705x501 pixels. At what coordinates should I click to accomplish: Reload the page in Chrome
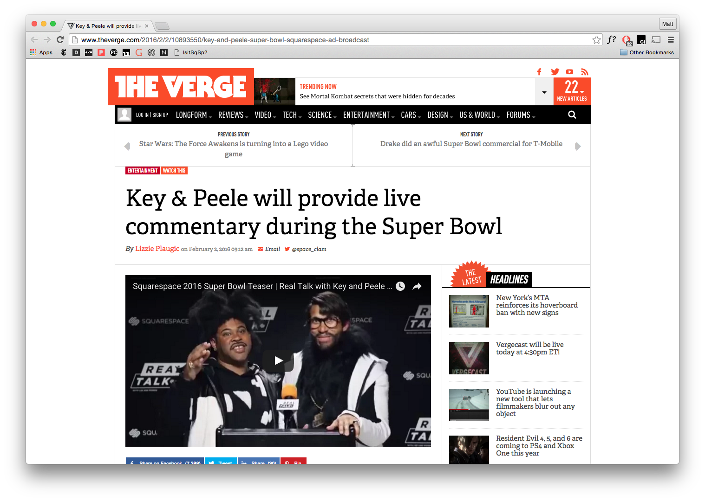pos(60,40)
